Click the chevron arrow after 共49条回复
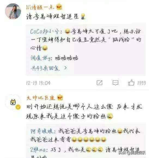 [x=65, y=68]
